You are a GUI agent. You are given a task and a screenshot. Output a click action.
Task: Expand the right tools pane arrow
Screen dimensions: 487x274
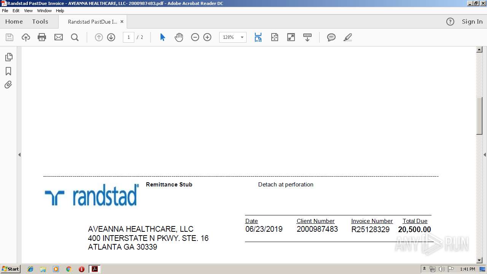tap(485, 155)
